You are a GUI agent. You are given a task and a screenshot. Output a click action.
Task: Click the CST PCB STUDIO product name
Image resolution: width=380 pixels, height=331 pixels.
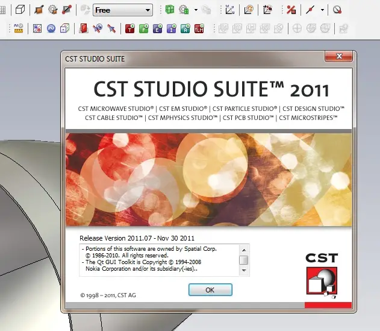click(x=248, y=118)
